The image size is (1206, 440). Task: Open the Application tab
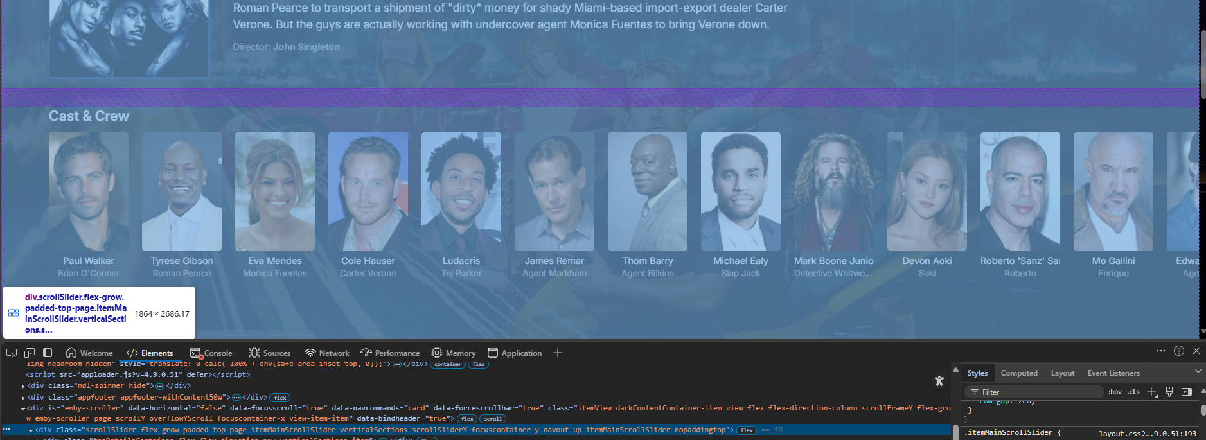pyautogui.click(x=515, y=353)
